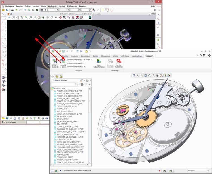Click the Creo help question mark icon
Image resolution: width=212 pixels, height=174 pixels.
pyautogui.click(x=209, y=55)
